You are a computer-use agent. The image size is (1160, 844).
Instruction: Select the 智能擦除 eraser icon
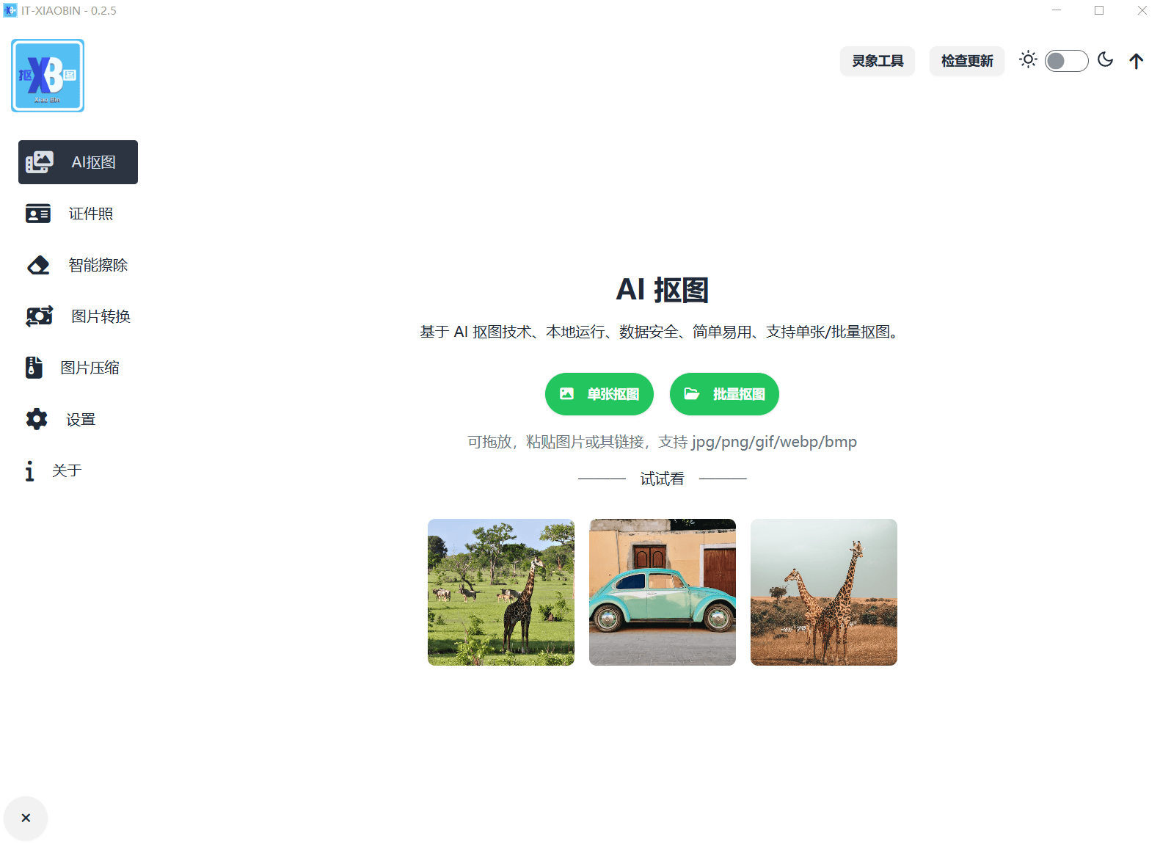[x=38, y=265]
